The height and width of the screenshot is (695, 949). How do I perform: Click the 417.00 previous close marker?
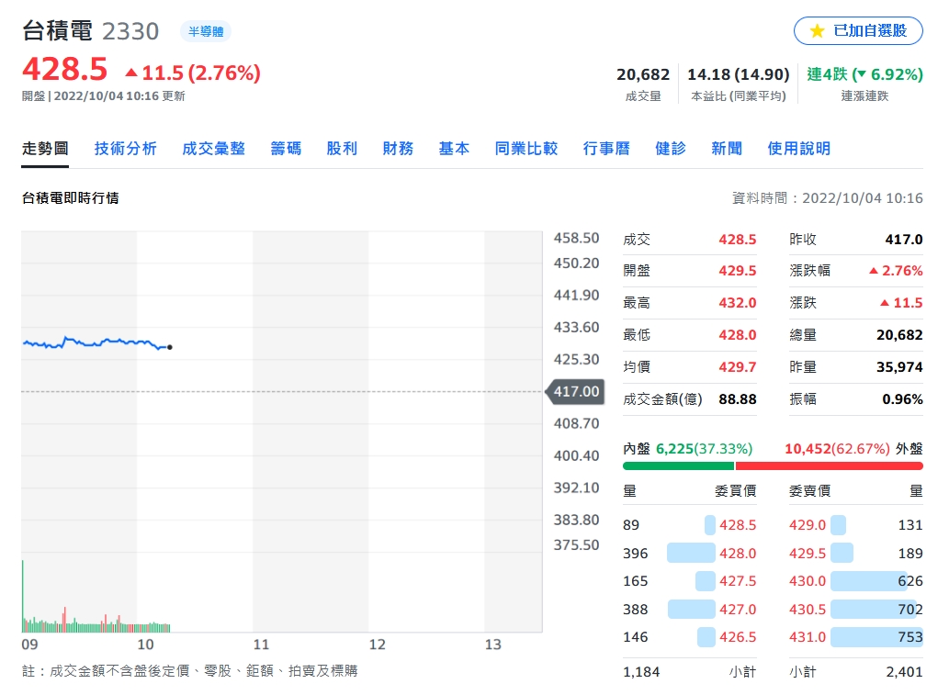tap(575, 391)
